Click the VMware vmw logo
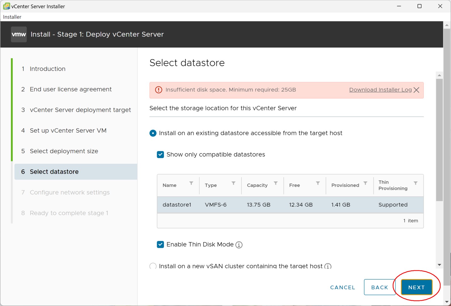451x306 pixels. point(19,34)
